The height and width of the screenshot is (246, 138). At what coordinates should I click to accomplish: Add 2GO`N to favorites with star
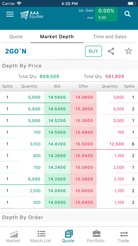click(x=128, y=51)
